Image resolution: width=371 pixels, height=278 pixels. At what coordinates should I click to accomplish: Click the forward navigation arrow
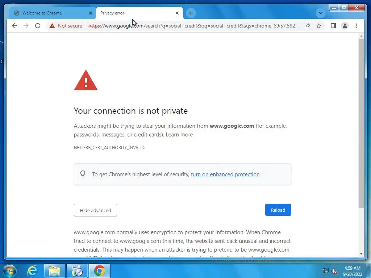pos(26,26)
